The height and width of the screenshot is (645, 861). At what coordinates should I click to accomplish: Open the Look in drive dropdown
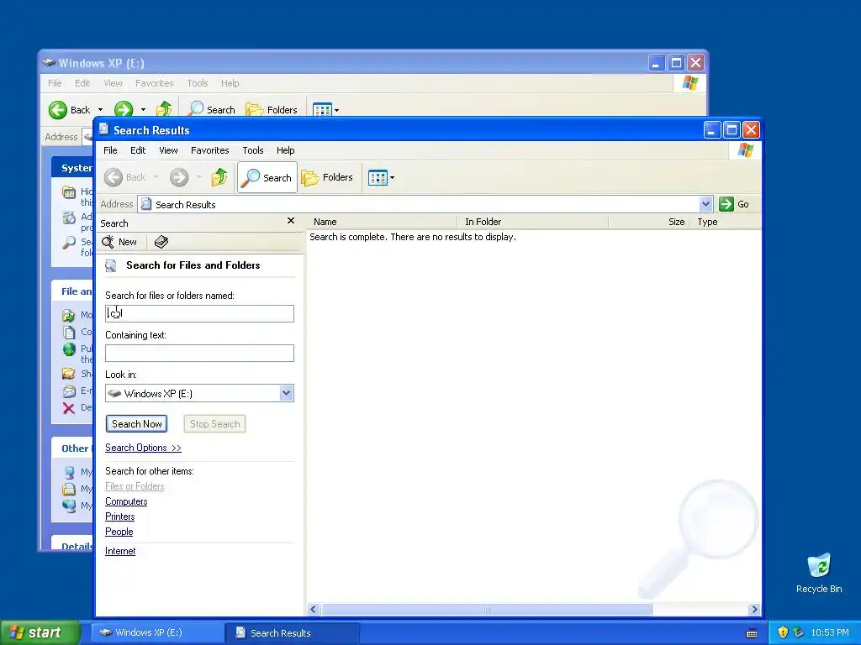pyautogui.click(x=286, y=393)
